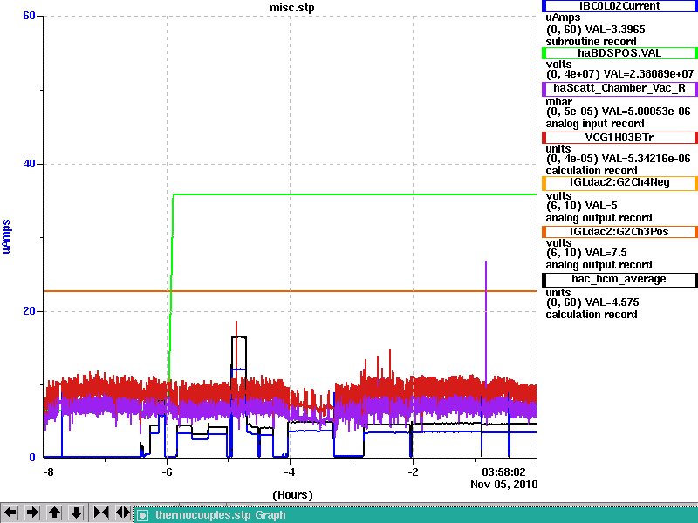This screenshot has height=523, width=698.
Task: Click the 20 y-axis tick label
Action: point(29,311)
